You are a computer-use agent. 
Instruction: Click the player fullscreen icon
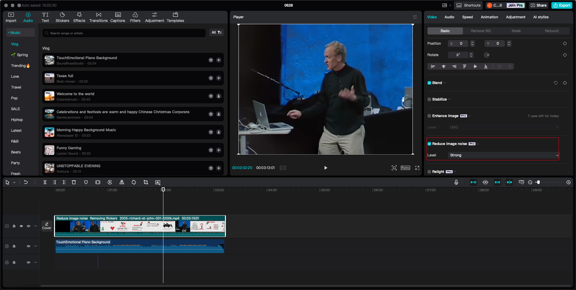point(417,168)
